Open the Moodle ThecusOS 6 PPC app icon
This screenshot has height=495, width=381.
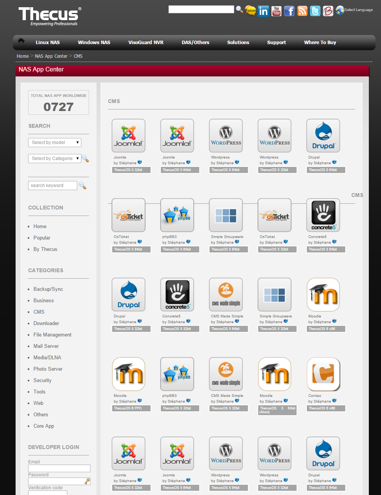(129, 374)
